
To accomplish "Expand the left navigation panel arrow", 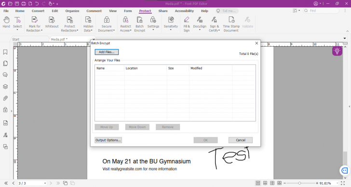I will click(x=12, y=111).
